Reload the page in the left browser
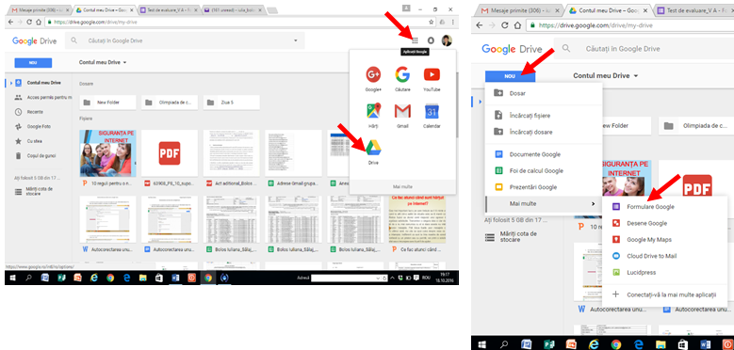Viewport: 734px width, 350px height. coord(29,22)
